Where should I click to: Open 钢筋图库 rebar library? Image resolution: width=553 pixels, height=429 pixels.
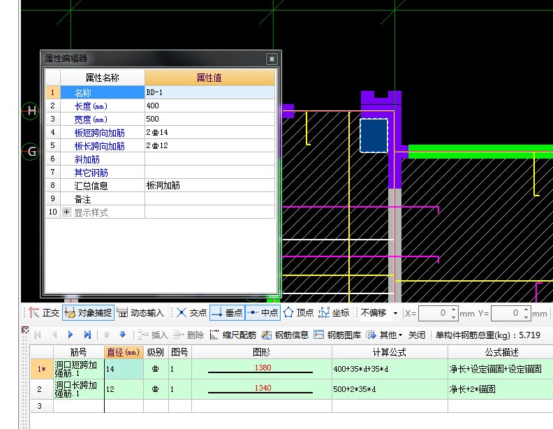click(x=337, y=335)
